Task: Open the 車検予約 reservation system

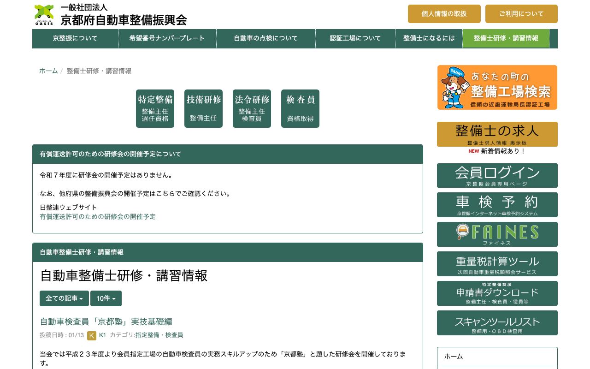Action: 497,204
